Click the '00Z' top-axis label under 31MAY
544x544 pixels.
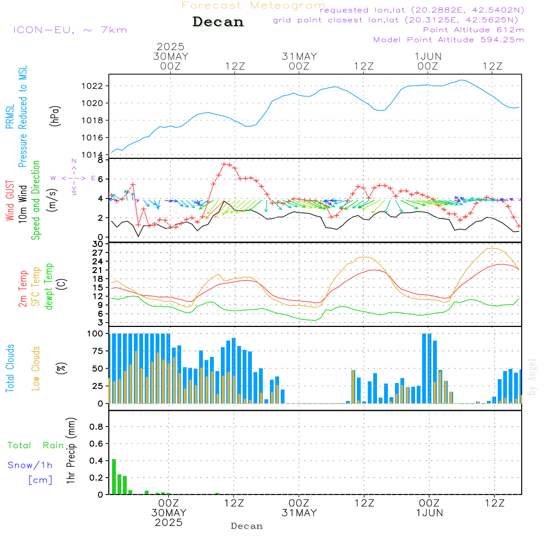click(x=299, y=66)
